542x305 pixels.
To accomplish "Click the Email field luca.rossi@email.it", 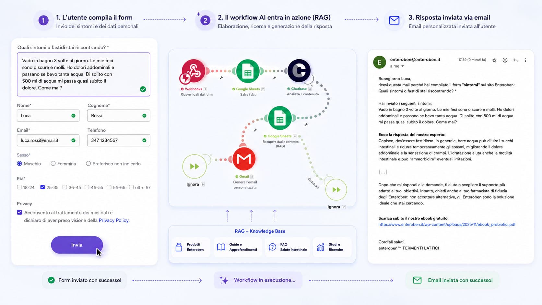I will tap(48, 140).
